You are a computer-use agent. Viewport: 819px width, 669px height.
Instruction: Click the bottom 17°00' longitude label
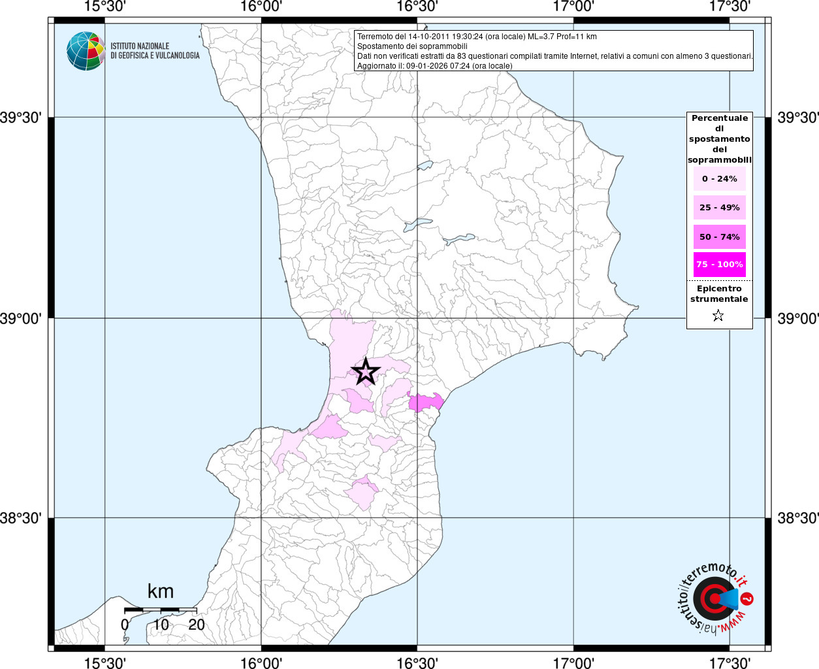573,662
